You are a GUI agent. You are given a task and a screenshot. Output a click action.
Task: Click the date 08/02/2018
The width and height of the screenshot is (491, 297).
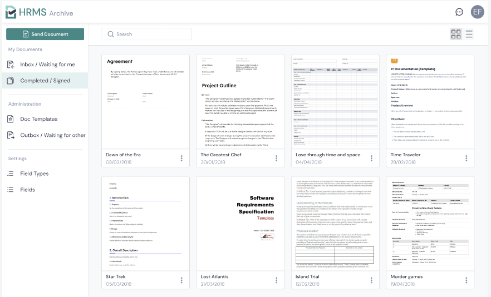[119, 162]
